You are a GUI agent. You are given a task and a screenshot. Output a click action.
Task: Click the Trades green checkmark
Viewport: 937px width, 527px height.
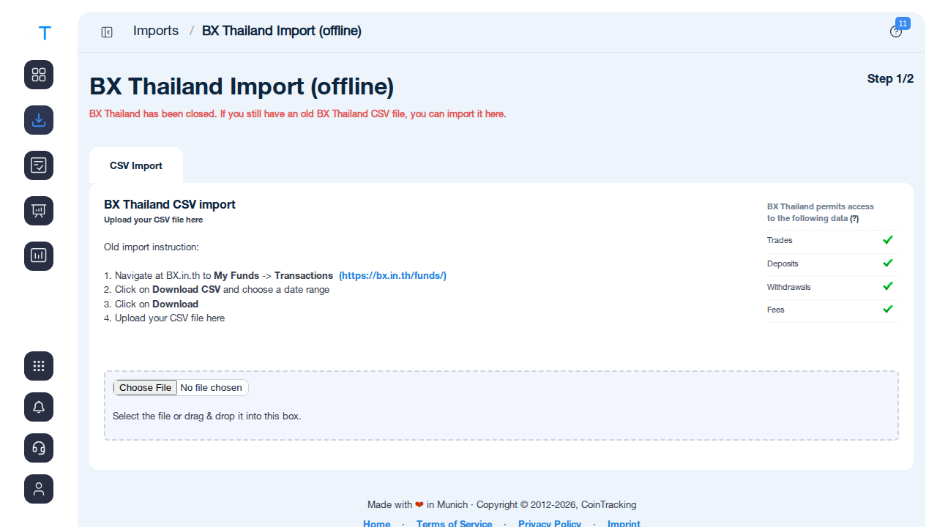(888, 240)
